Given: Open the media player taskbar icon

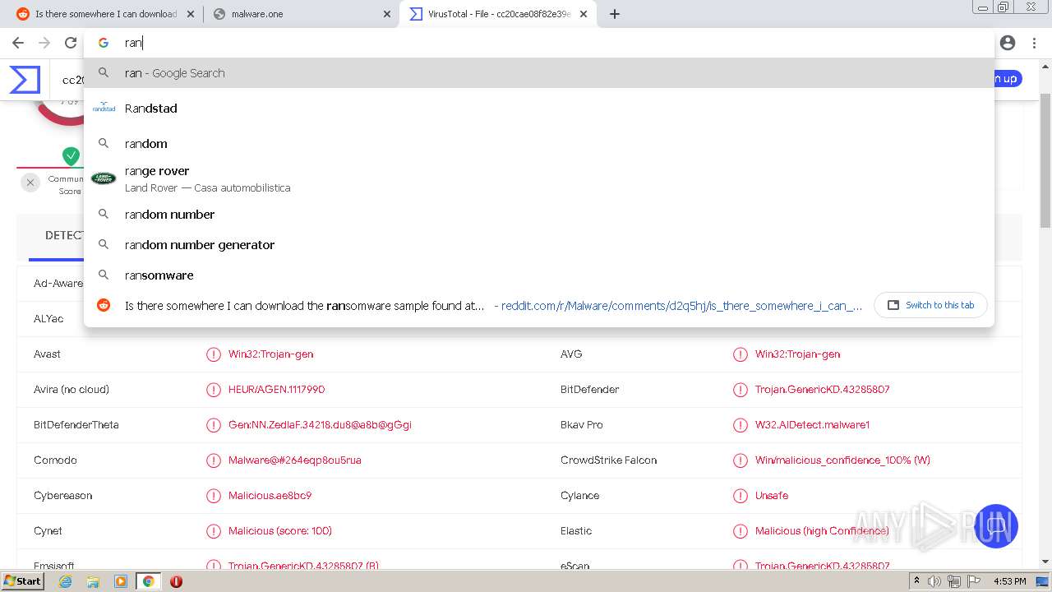Looking at the screenshot, I should pyautogui.click(x=121, y=581).
